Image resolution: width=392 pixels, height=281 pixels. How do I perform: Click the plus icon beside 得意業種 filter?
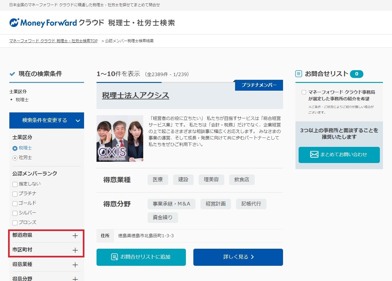(75, 265)
